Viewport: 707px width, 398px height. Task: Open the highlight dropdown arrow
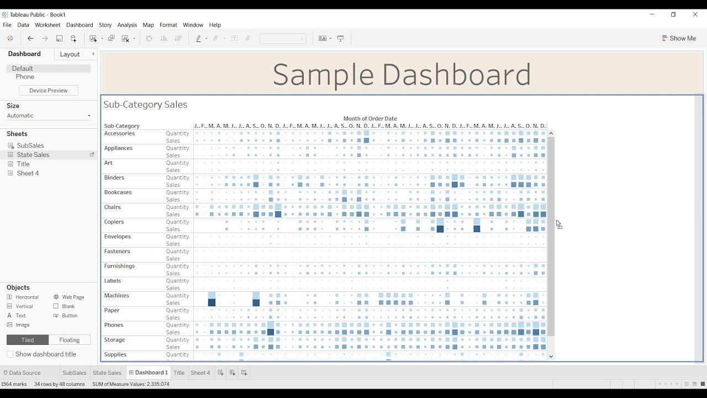click(x=206, y=39)
